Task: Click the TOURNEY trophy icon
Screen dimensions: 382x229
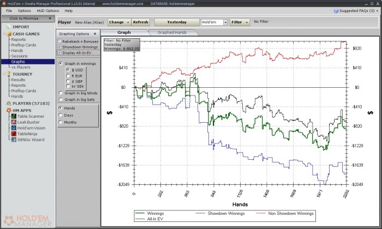Action: coord(9,74)
